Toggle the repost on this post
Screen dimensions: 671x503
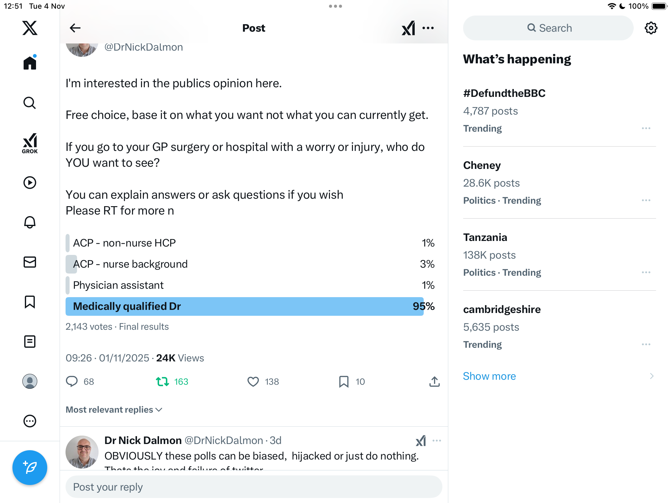click(x=162, y=382)
